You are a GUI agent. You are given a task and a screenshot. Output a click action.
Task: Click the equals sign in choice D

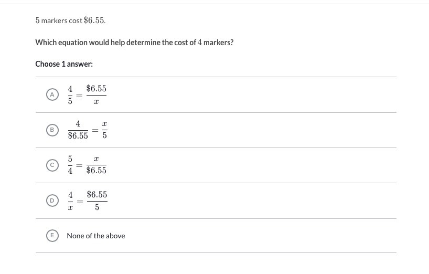[80, 201]
